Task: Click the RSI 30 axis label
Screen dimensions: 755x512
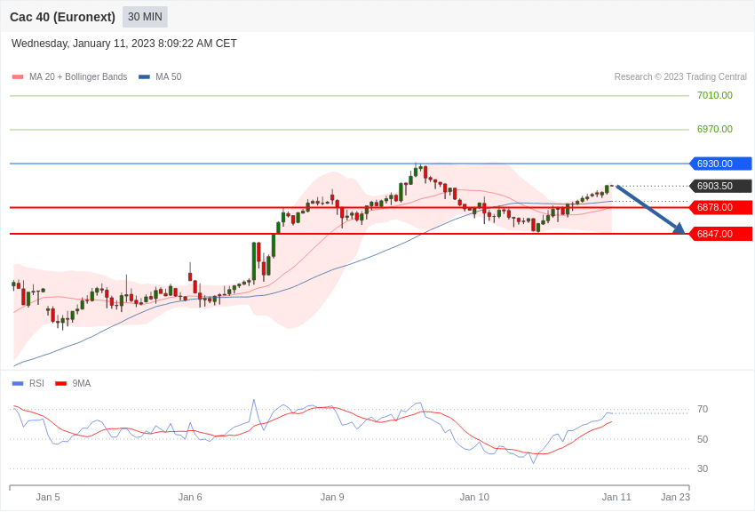Action: coord(703,468)
